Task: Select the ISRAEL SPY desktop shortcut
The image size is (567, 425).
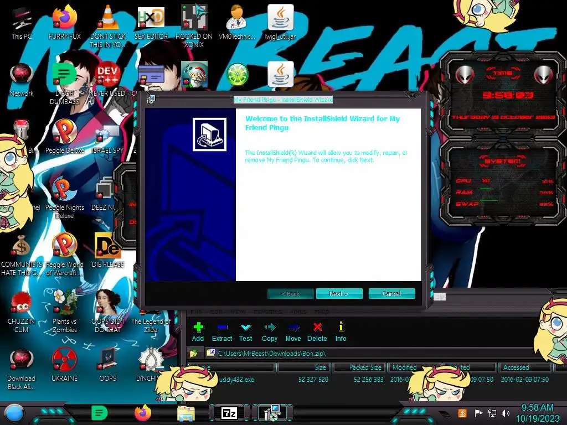Action: click(108, 139)
